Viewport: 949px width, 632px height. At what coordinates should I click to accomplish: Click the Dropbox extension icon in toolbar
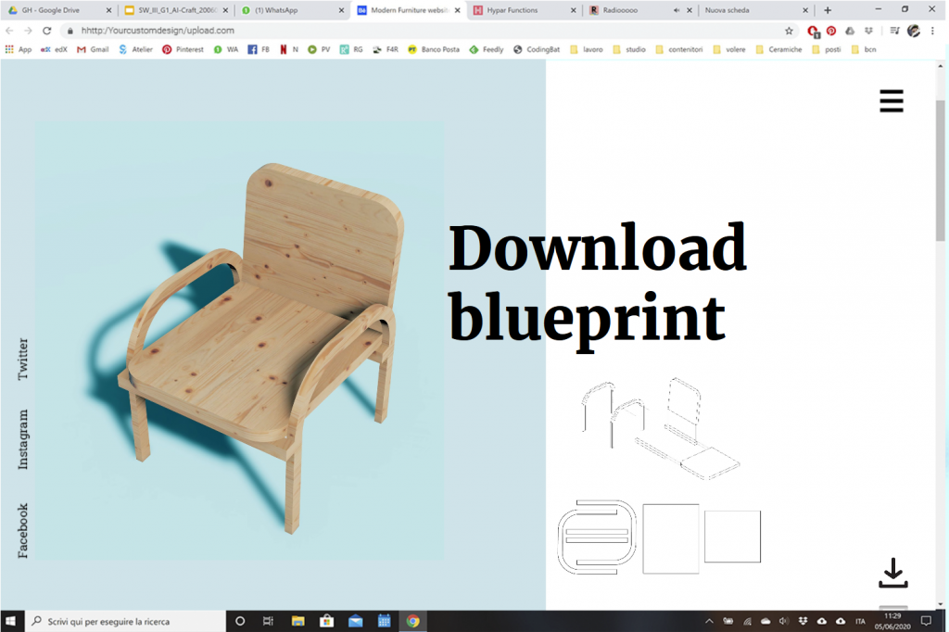(867, 31)
